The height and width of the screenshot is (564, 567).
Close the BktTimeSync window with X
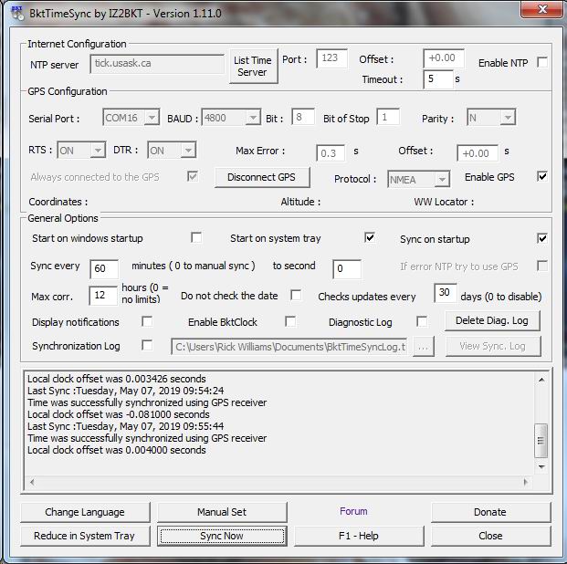click(542, 9)
